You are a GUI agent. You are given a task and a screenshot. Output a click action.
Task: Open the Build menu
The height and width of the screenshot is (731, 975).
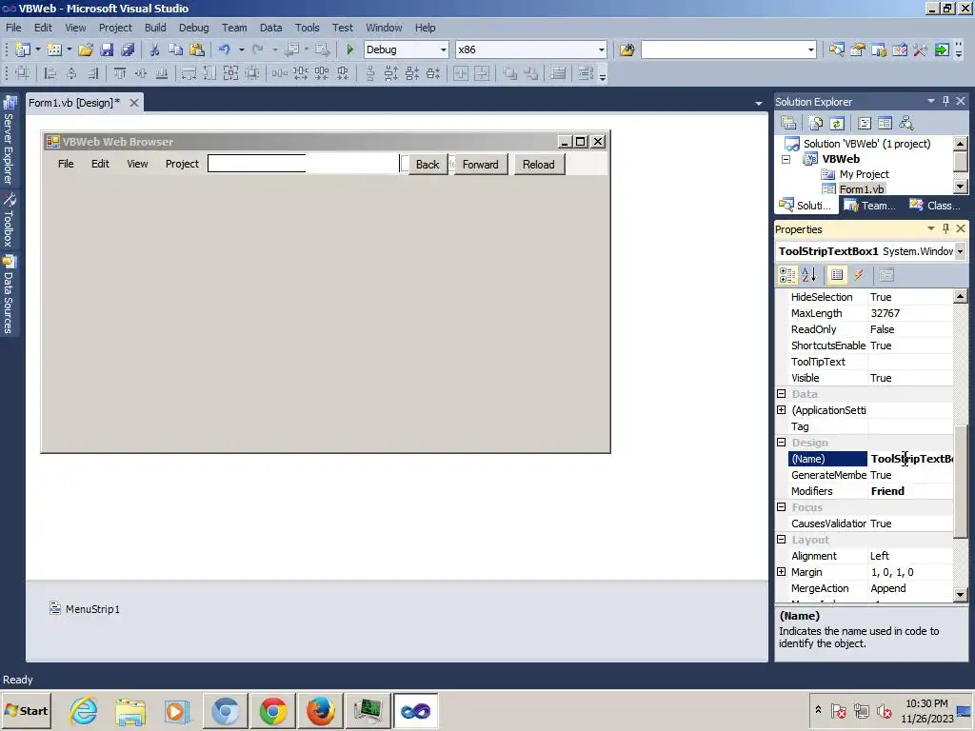155,28
